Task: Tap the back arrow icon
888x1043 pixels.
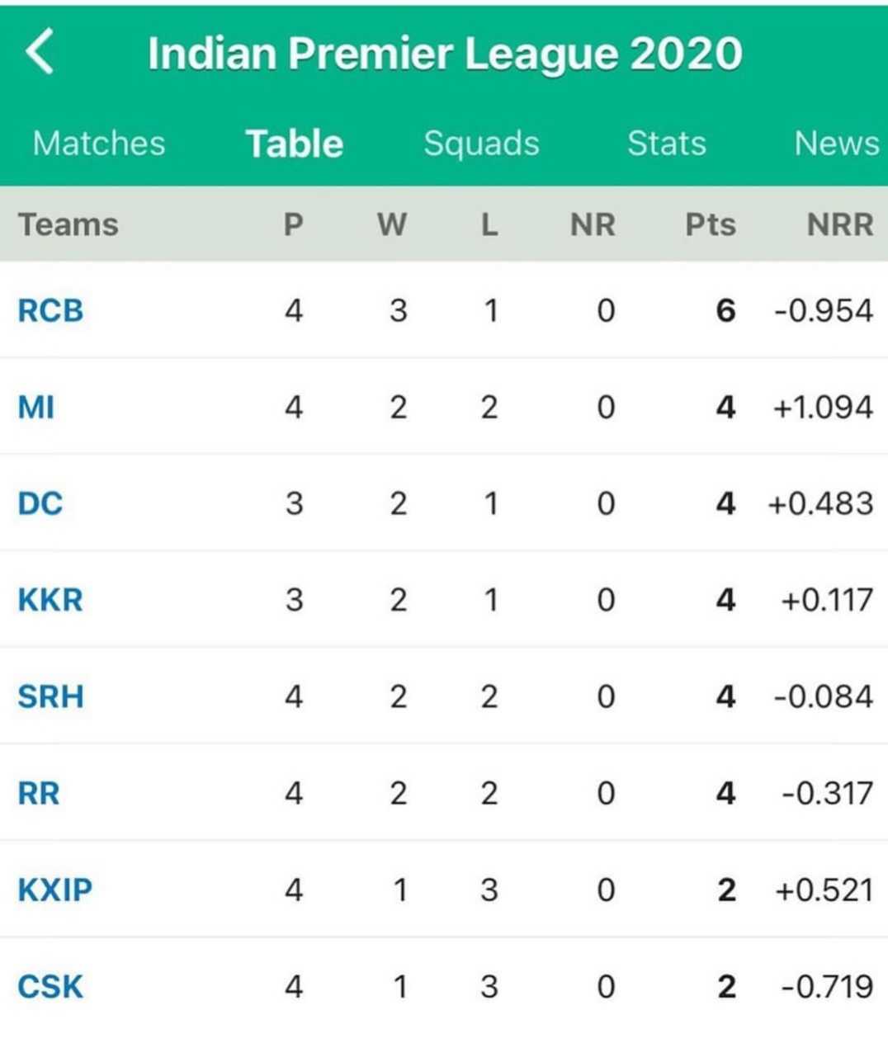Action: pos(40,51)
